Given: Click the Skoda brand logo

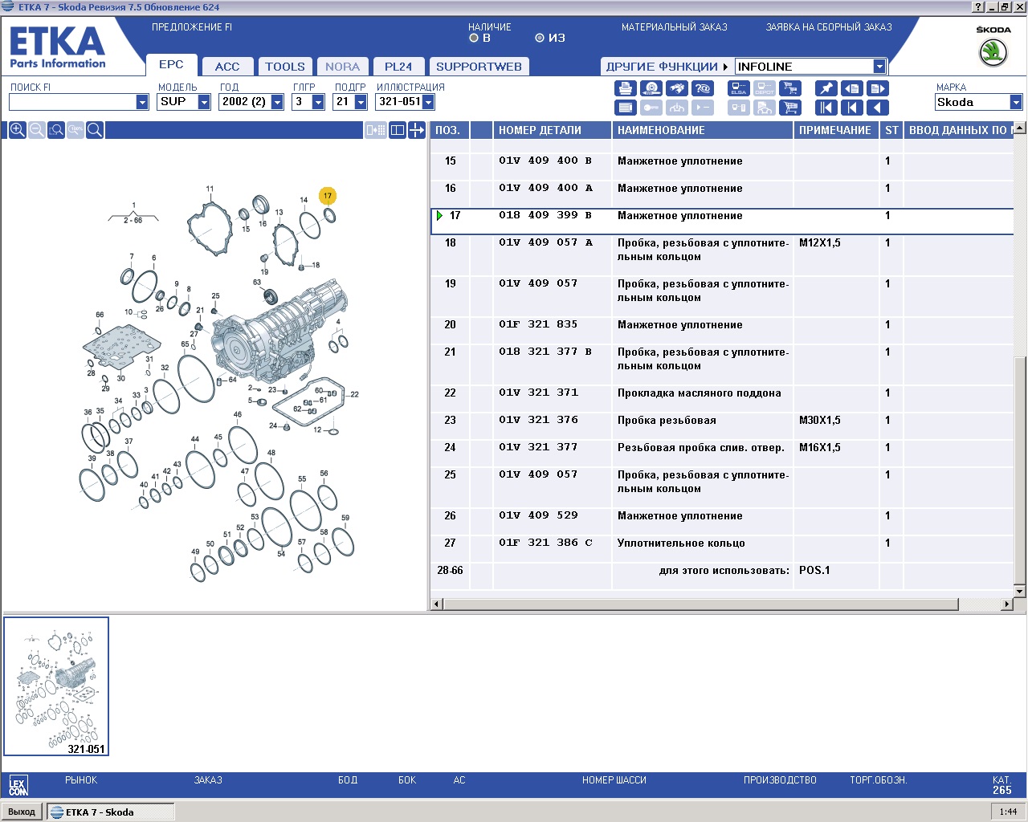Looking at the screenshot, I should [x=993, y=52].
